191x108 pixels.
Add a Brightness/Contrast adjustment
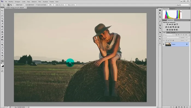point(168,24)
